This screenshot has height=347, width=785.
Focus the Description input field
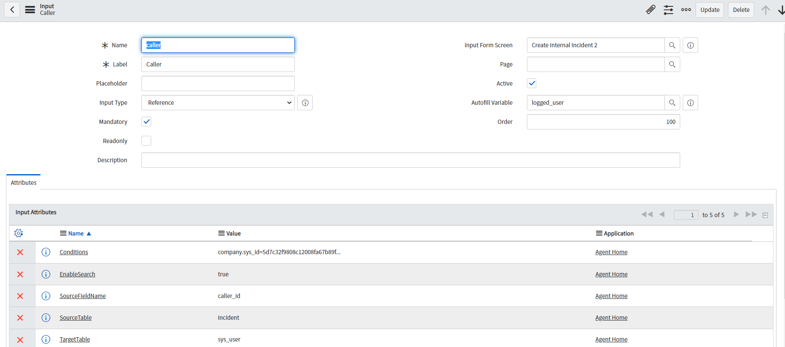(x=411, y=160)
